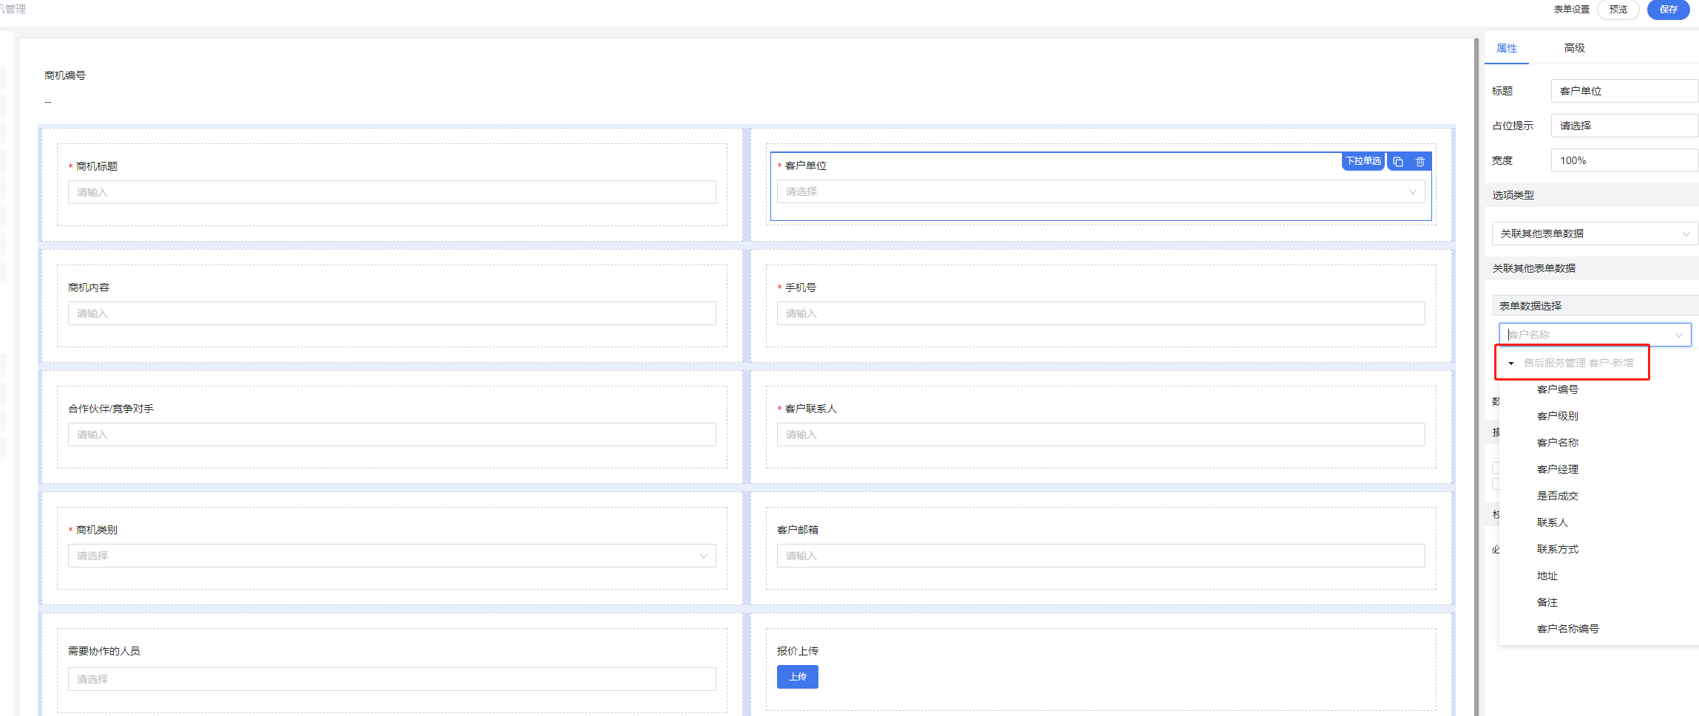The height and width of the screenshot is (716, 1699).
Task: Click the 下拉单选 type tag
Action: pyautogui.click(x=1363, y=161)
